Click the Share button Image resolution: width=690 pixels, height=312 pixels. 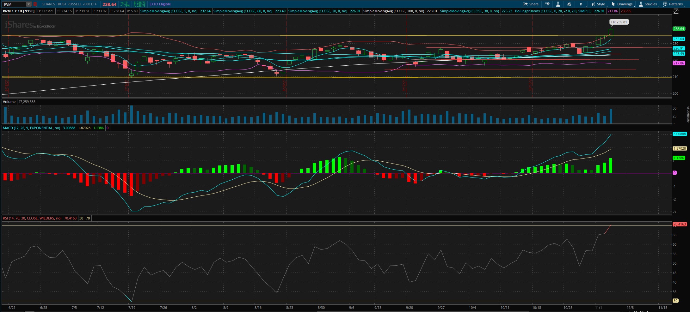pyautogui.click(x=531, y=4)
